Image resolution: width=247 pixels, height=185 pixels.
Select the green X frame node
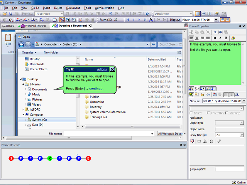click(50, 158)
